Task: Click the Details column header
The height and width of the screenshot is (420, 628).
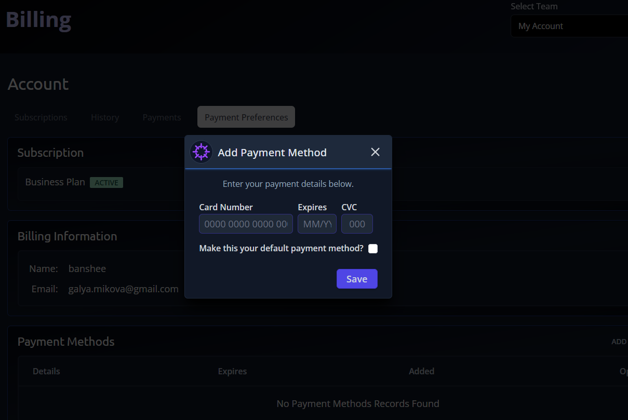Action: click(46, 371)
